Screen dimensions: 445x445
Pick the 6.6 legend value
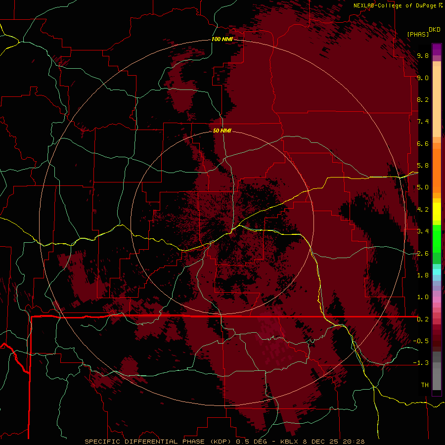coord(423,143)
